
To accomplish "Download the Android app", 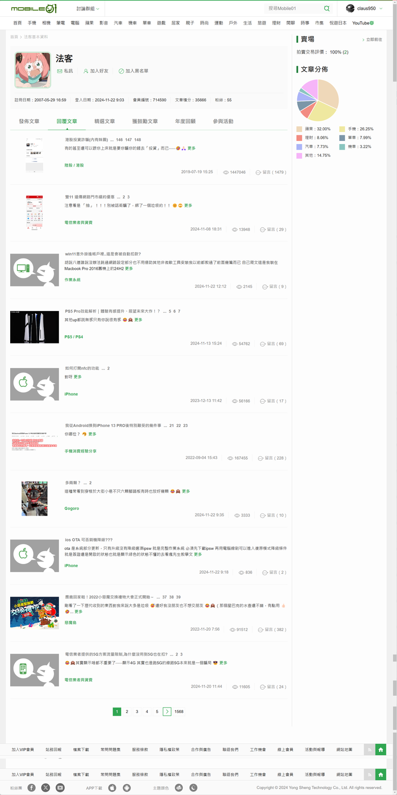I will (x=127, y=787).
